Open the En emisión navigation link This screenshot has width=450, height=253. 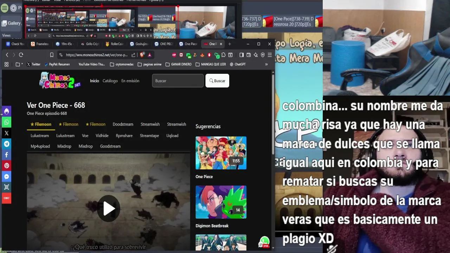[x=130, y=81]
